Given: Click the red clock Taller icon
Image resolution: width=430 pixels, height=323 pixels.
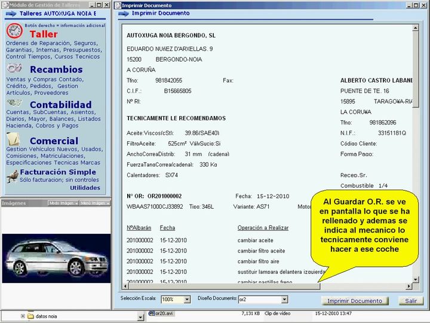Looking at the screenshot, I should coord(14,31).
